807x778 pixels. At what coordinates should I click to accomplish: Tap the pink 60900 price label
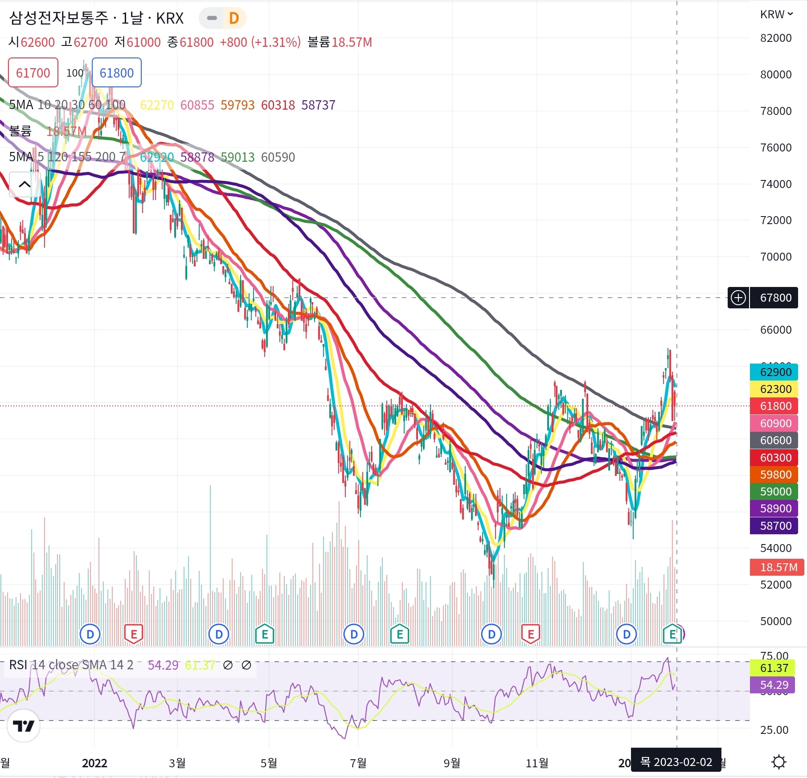pos(774,423)
